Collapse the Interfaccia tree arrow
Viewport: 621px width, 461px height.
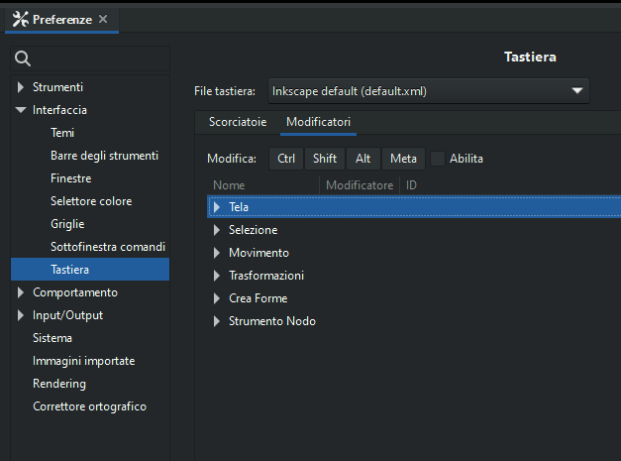coord(21,110)
